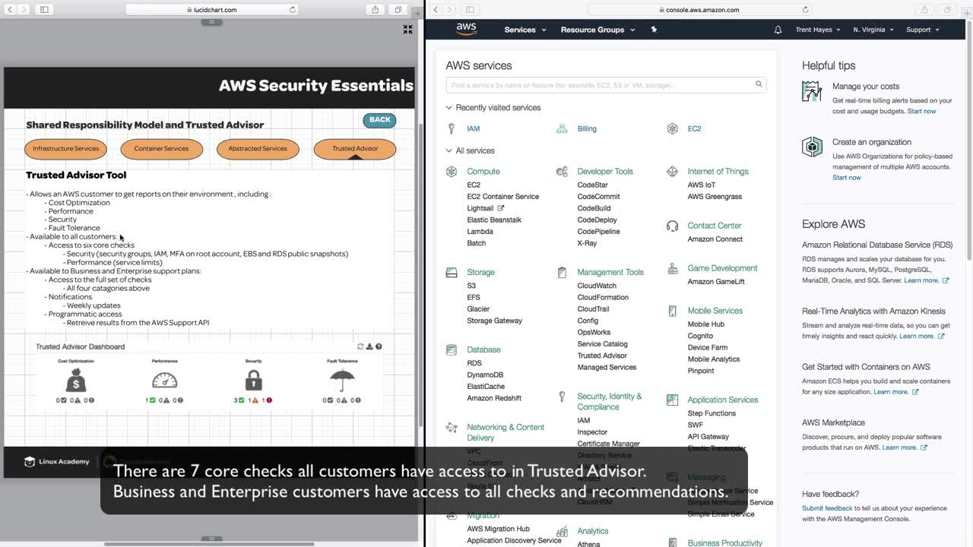Open the CloudWatch service link
Image resolution: width=973 pixels, height=547 pixels.
(597, 286)
